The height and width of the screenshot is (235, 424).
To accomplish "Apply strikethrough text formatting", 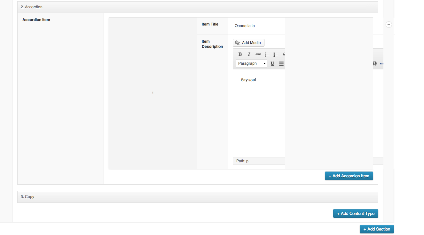I will (258, 54).
